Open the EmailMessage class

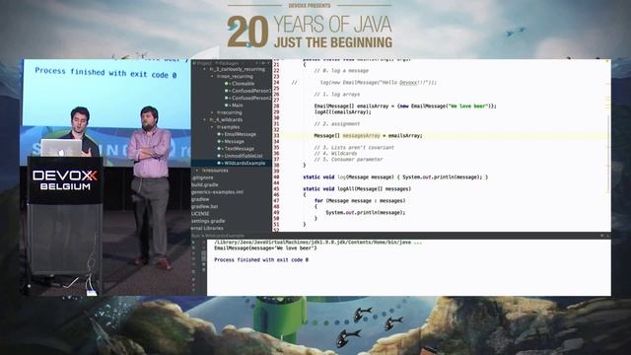240,134
